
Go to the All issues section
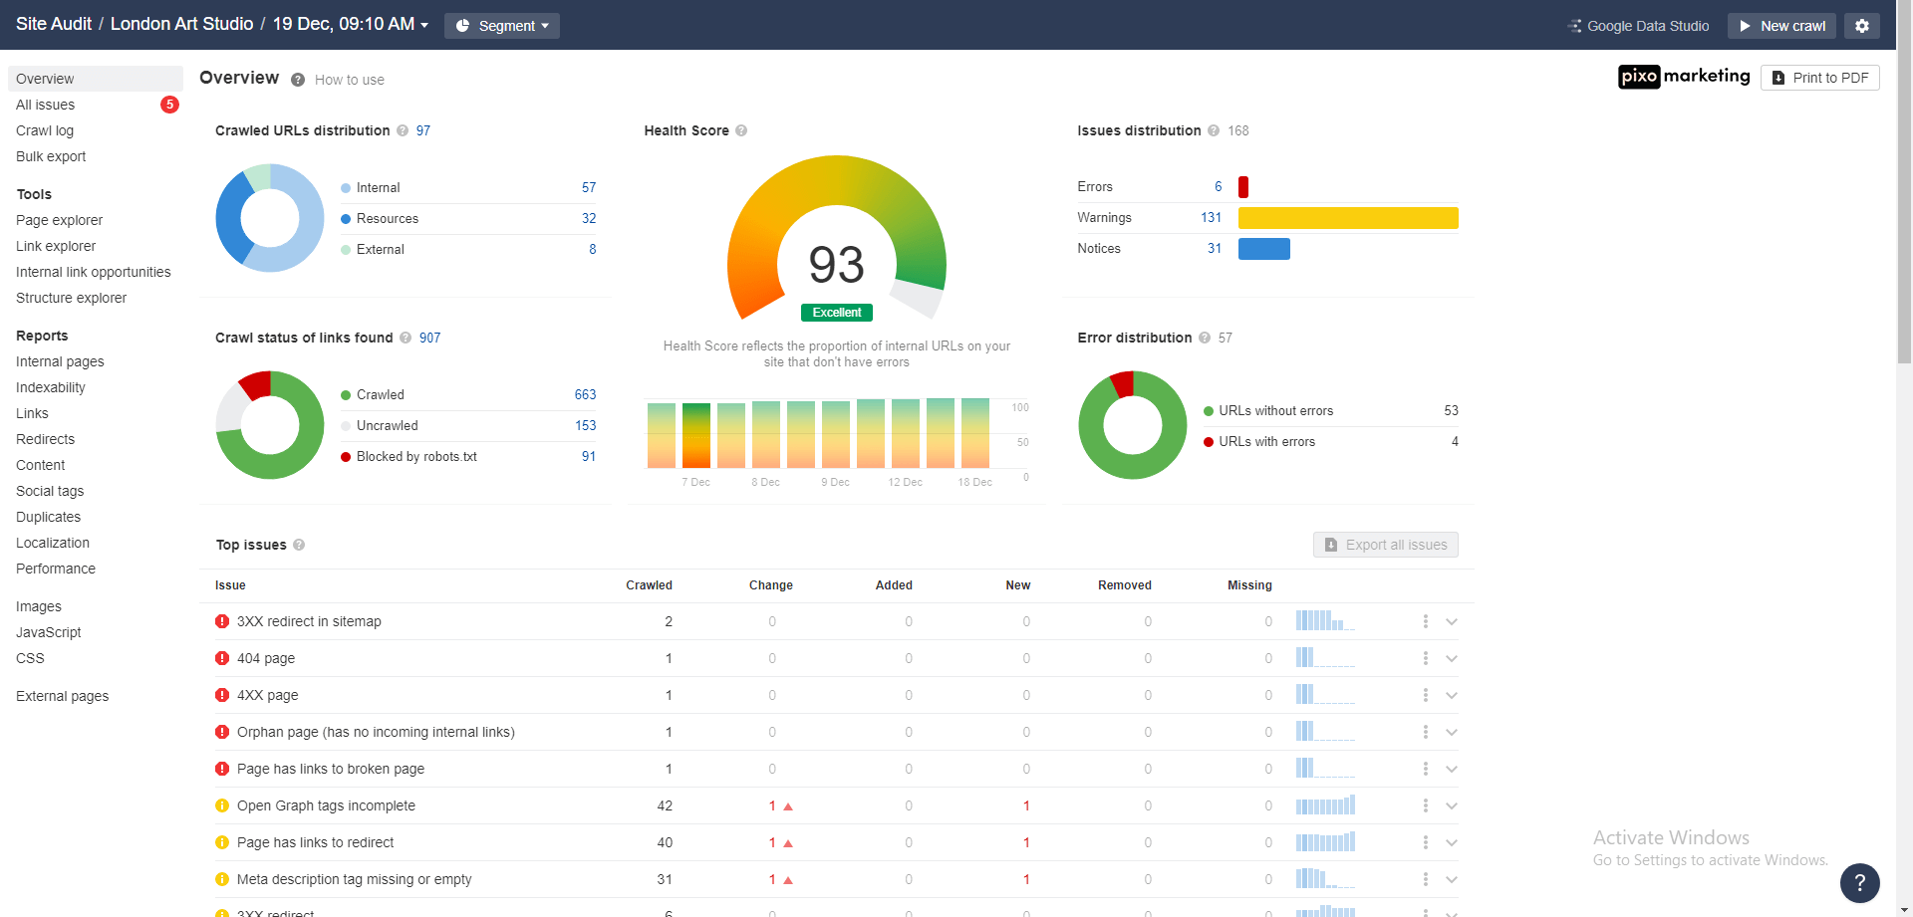pyautogui.click(x=45, y=105)
